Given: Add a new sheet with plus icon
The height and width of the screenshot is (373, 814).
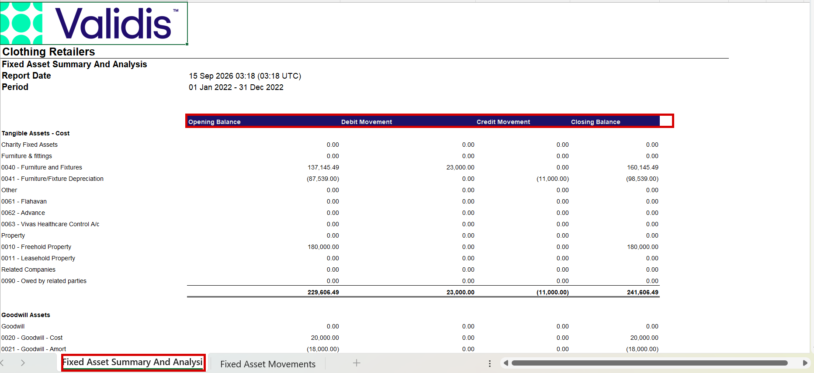Looking at the screenshot, I should [357, 363].
